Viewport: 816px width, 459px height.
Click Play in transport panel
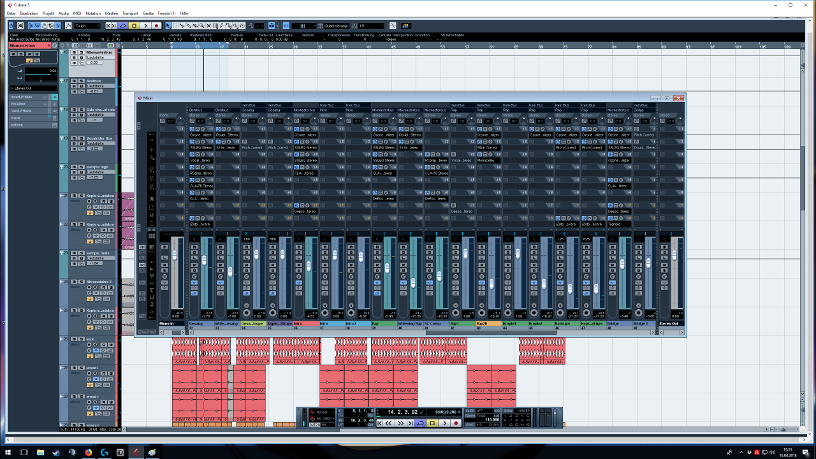coord(444,423)
